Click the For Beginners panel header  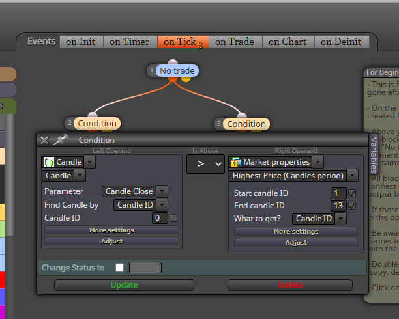[382, 72]
